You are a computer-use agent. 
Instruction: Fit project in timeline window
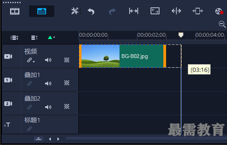click(x=133, y=11)
